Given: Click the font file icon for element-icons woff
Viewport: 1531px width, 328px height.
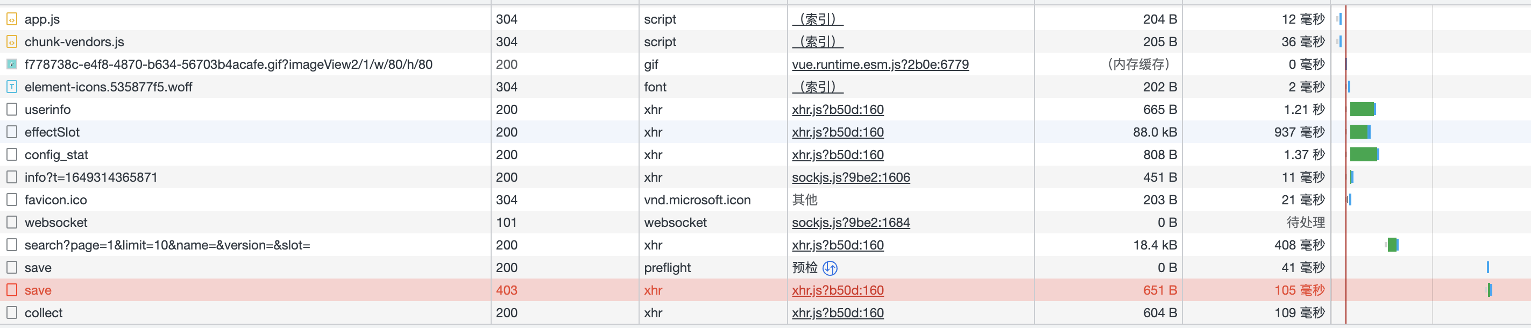Looking at the screenshot, I should tap(12, 87).
